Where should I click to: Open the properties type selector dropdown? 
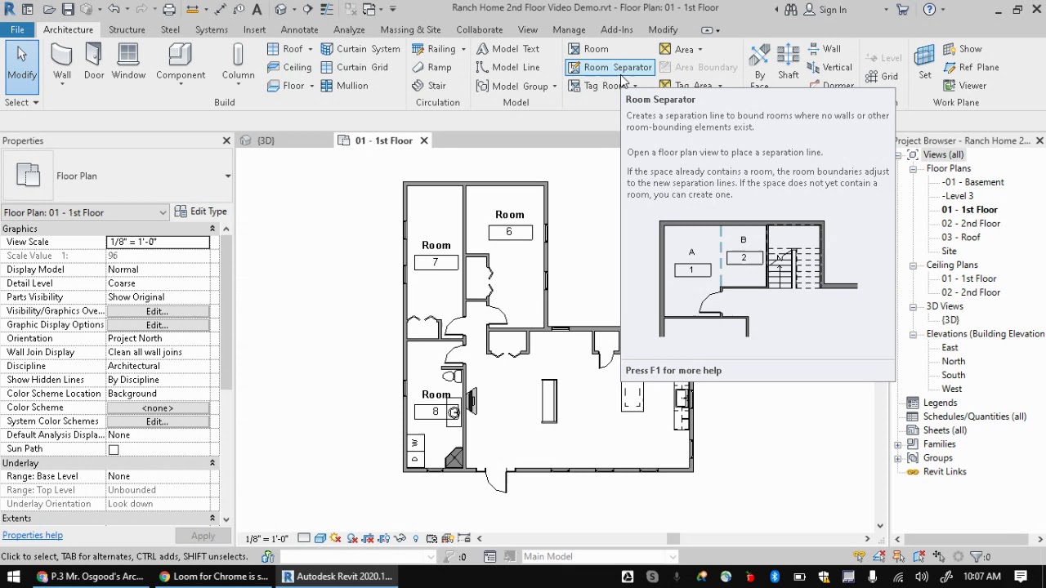point(228,176)
